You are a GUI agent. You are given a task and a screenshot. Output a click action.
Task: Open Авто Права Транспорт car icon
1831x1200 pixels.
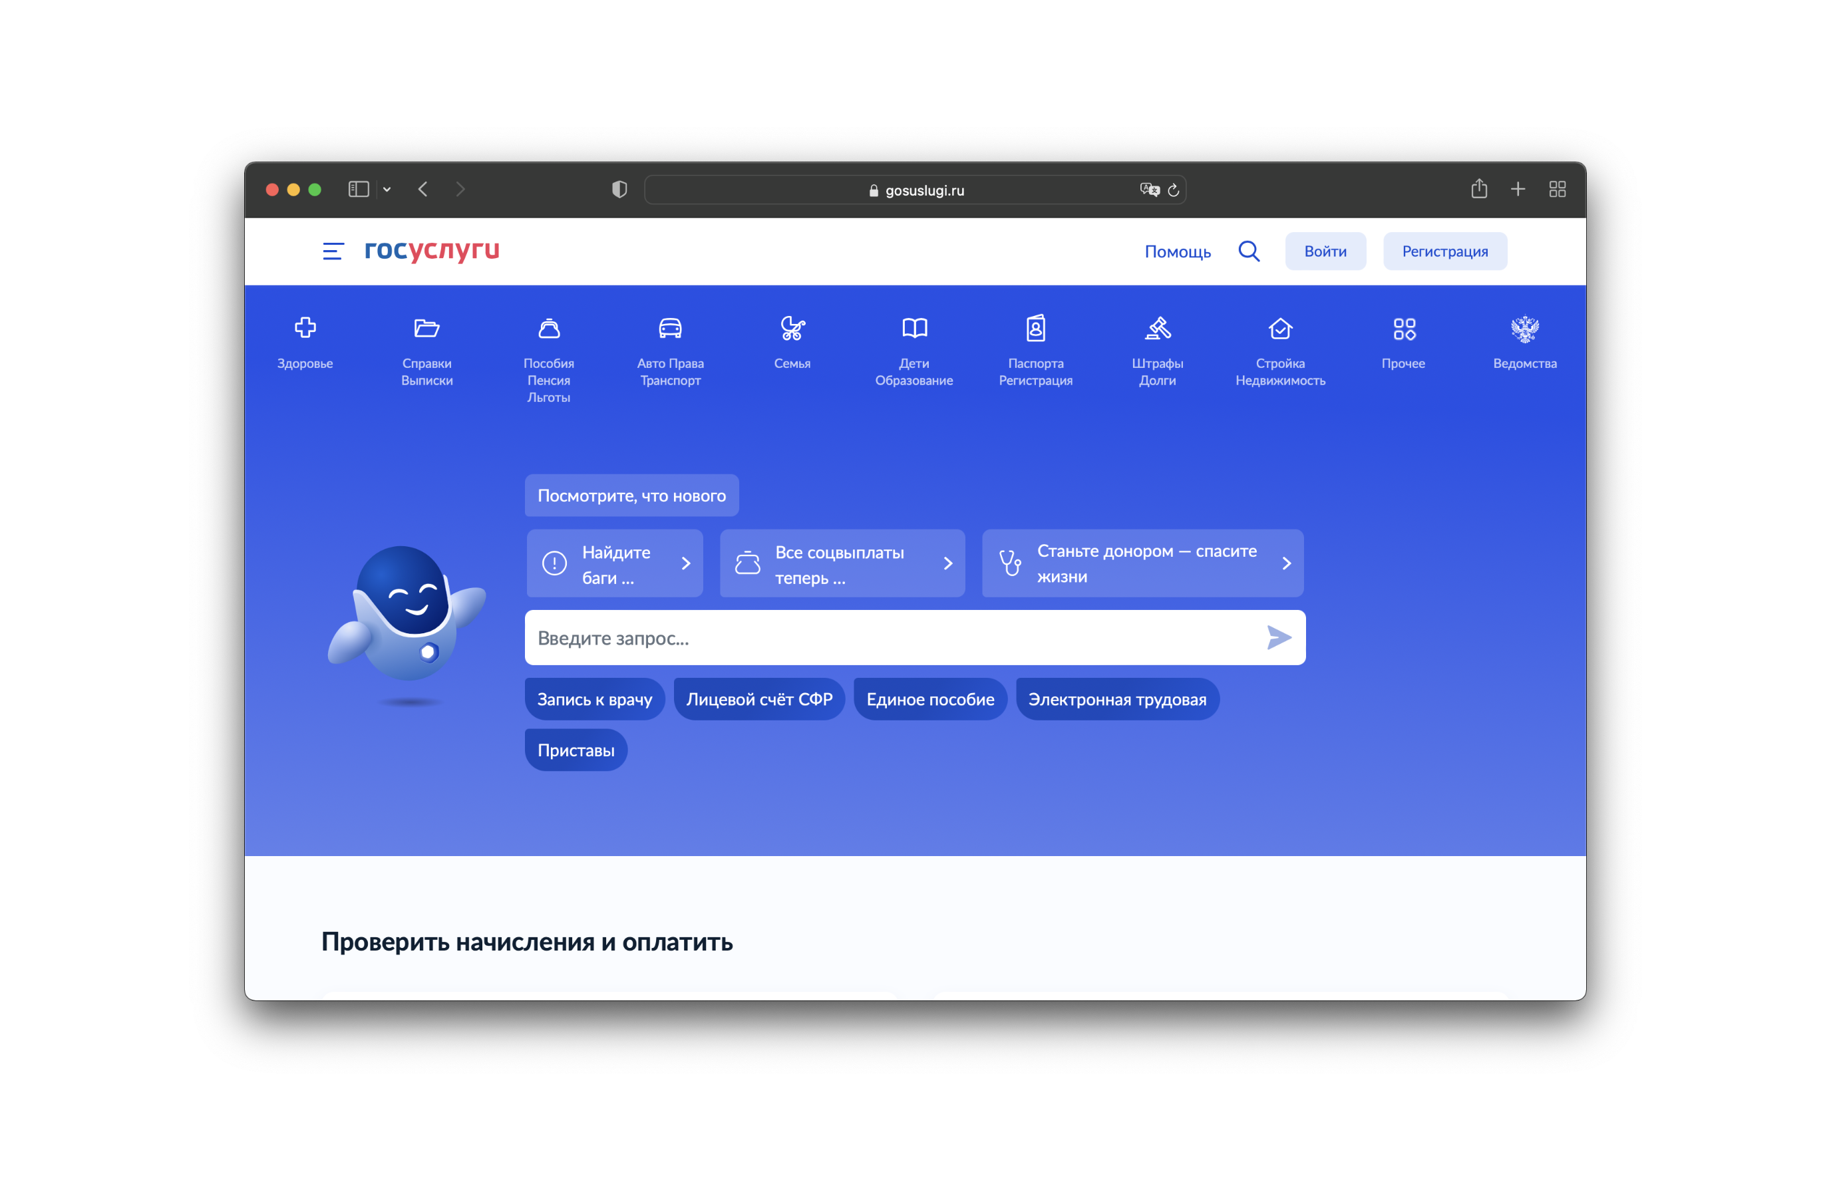point(670,329)
